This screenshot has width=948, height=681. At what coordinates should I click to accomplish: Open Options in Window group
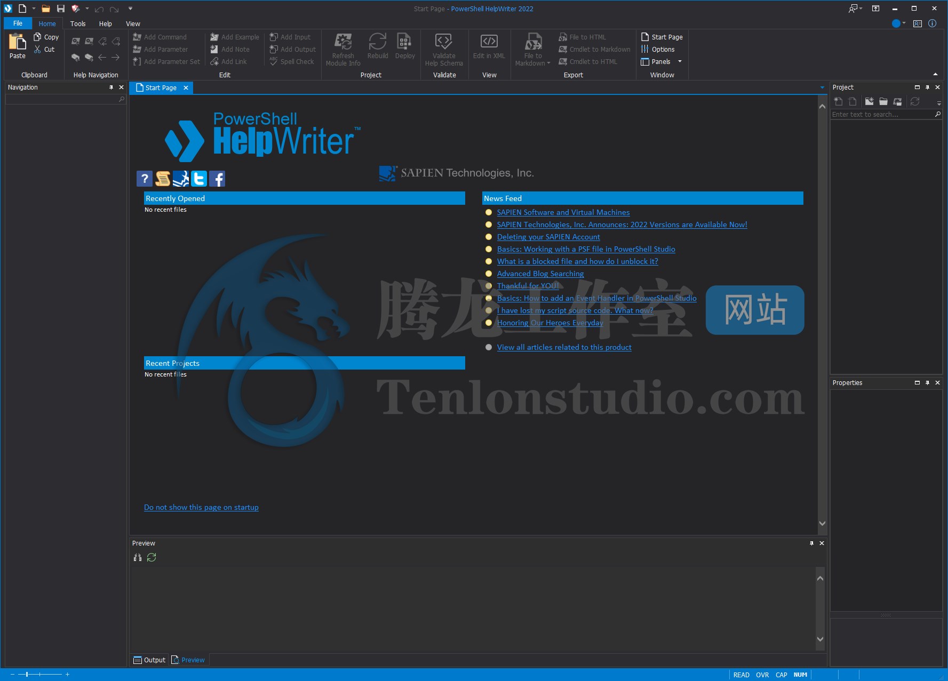click(658, 49)
